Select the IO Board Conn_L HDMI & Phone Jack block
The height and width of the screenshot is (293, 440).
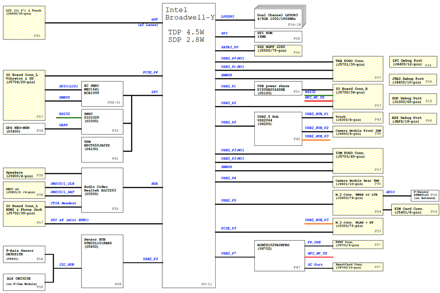24,214
